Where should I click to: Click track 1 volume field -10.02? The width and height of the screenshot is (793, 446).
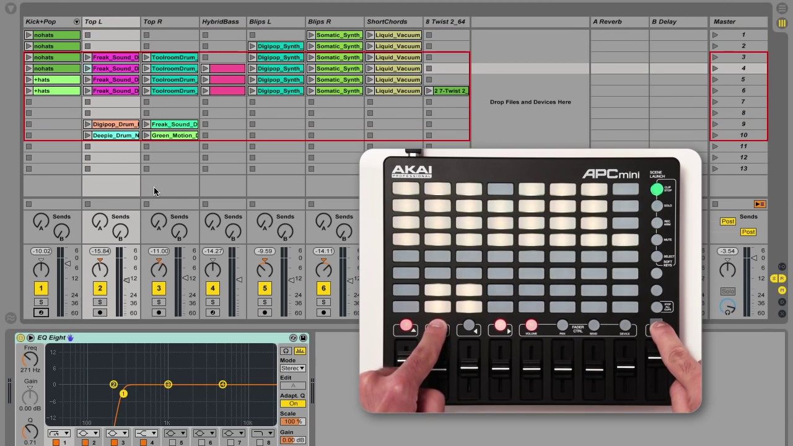pyautogui.click(x=41, y=251)
